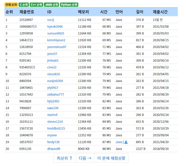Image resolution: width=186 pixels, height=167 pixels.
Task: Click submission number 12959958
Action: tap(26, 33)
